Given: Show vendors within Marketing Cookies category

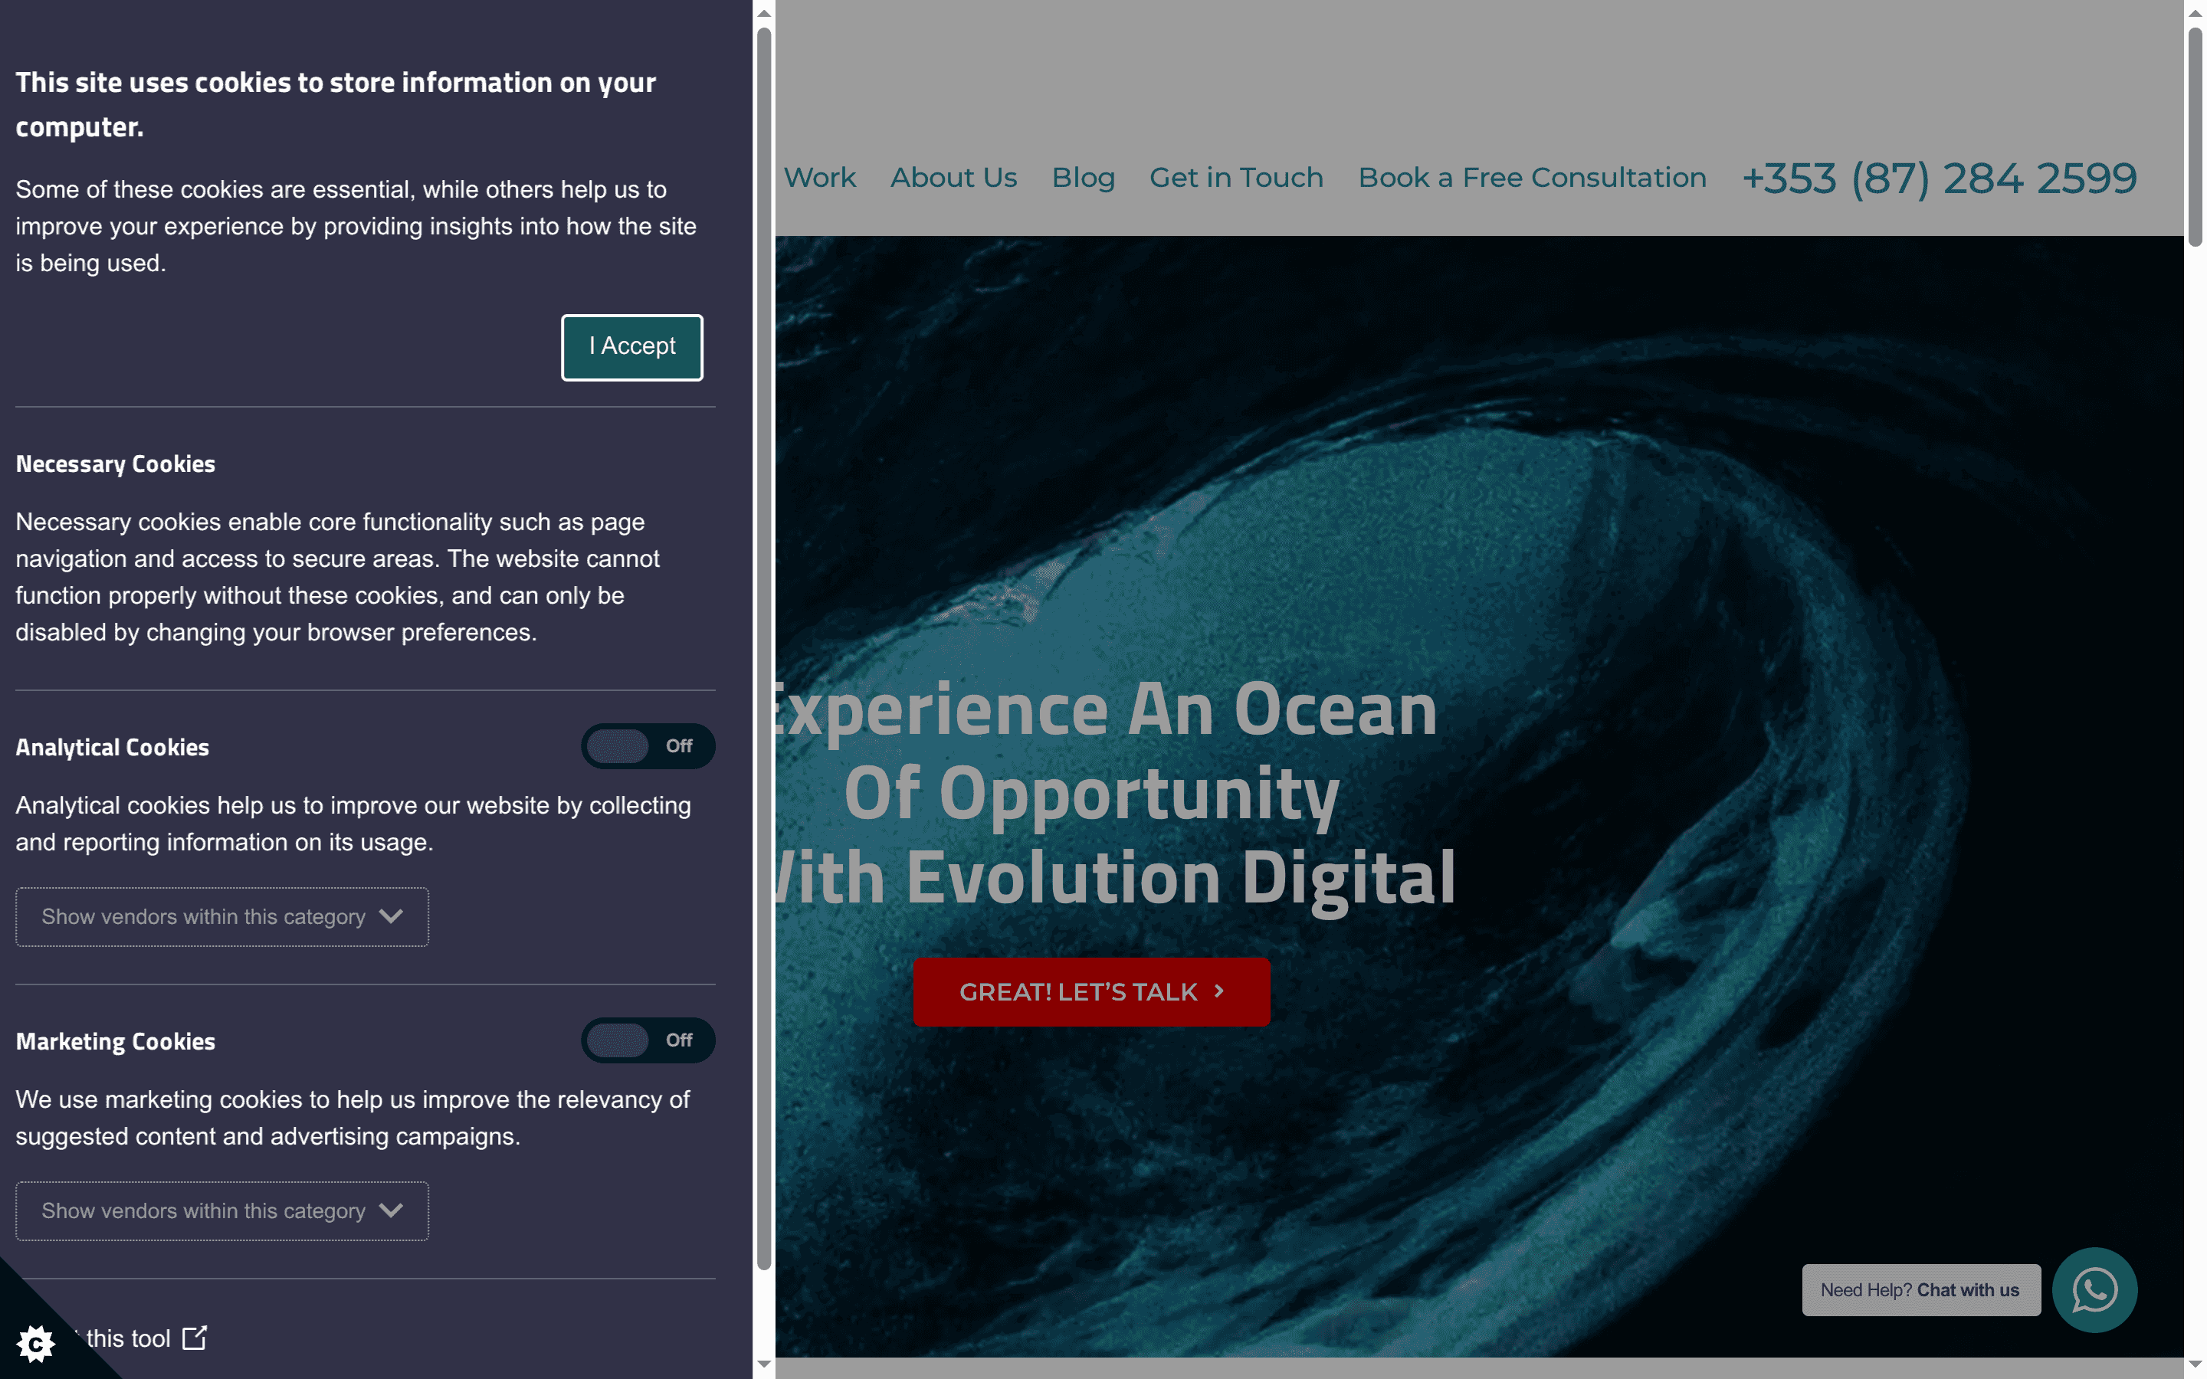Looking at the screenshot, I should click(221, 1211).
